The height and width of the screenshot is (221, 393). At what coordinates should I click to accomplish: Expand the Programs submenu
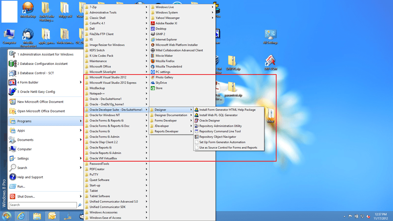coord(45,121)
